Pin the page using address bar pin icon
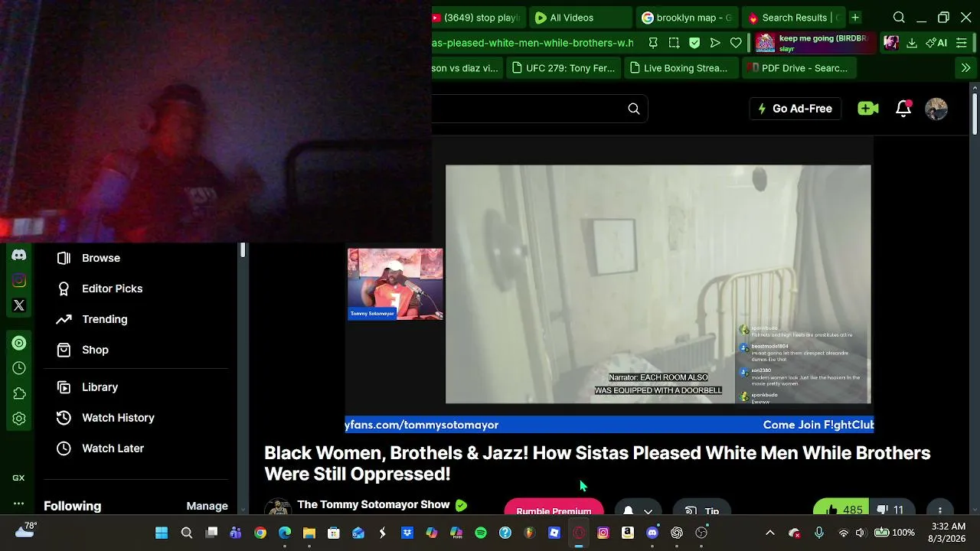 click(653, 43)
